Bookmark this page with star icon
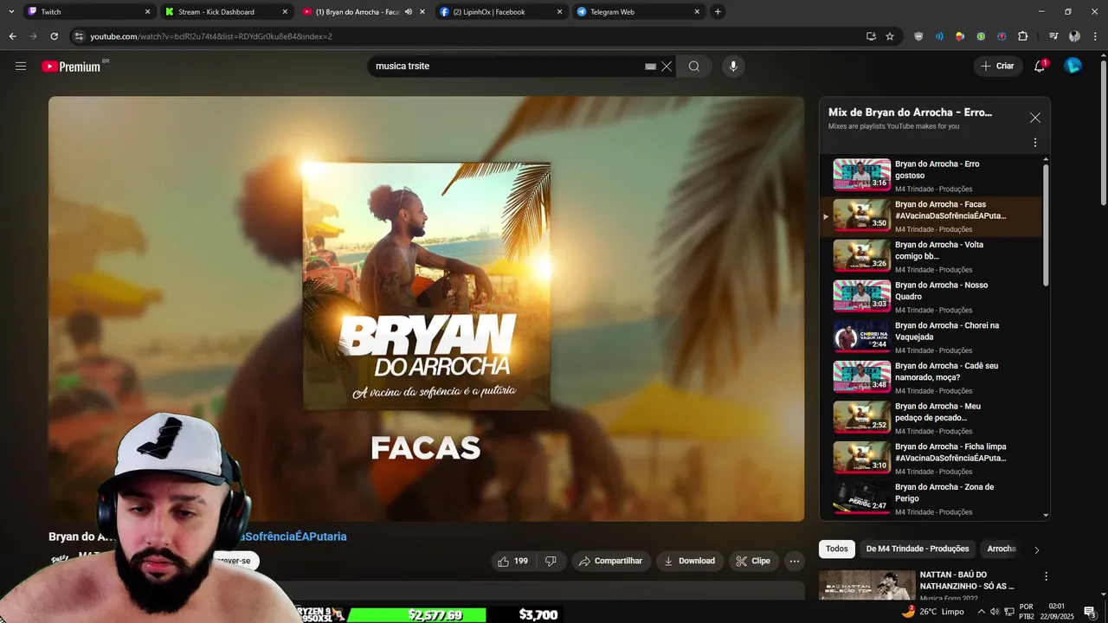Image resolution: width=1108 pixels, height=623 pixels. tap(890, 36)
